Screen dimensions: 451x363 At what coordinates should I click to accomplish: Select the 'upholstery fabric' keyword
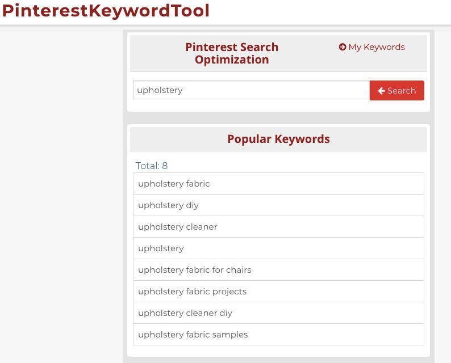(174, 184)
